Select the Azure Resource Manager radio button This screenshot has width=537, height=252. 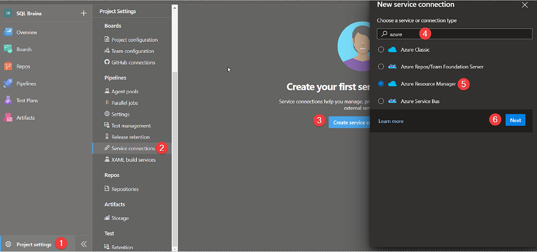[381, 84]
